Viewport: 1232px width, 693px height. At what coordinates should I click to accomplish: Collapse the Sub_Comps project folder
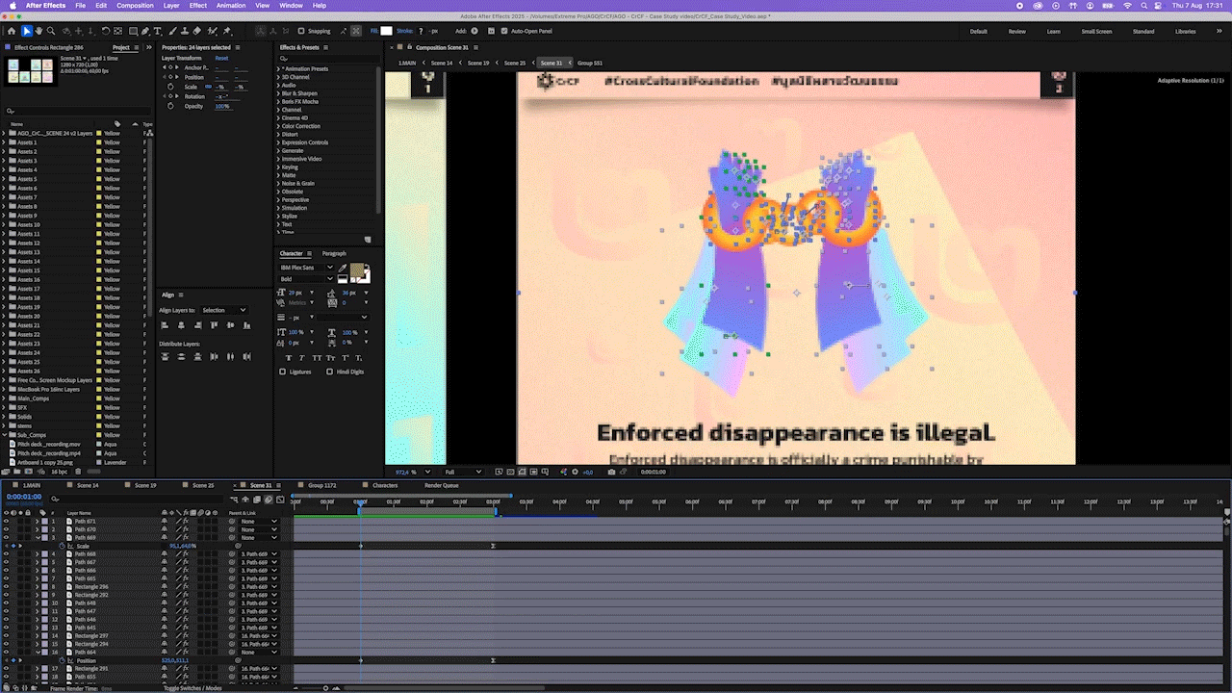[6, 435]
